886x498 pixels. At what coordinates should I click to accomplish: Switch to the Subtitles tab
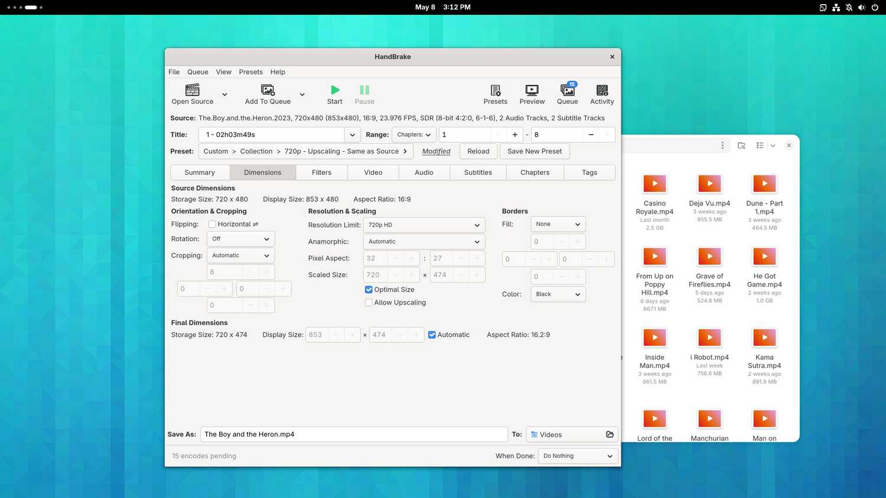pyautogui.click(x=478, y=172)
